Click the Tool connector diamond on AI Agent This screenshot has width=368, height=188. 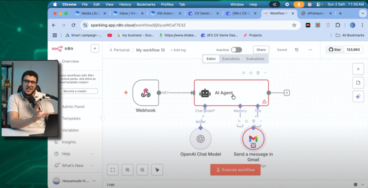tap(258, 106)
